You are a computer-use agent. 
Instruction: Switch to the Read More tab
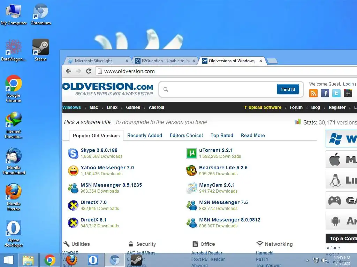tap(253, 135)
